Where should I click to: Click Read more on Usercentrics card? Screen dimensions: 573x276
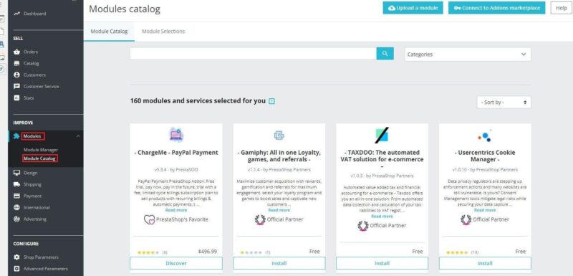(x=485, y=210)
